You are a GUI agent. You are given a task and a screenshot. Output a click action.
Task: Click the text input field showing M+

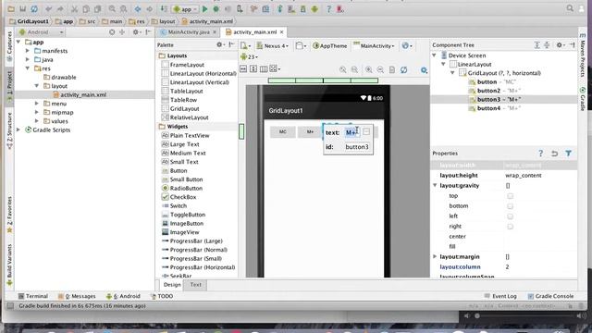click(351, 132)
